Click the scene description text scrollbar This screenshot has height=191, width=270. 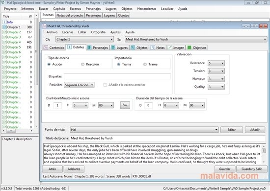pyautogui.click(x=264, y=154)
